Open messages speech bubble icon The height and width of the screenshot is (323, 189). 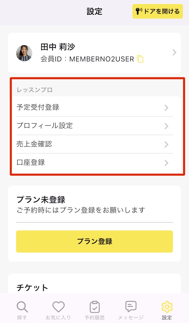pyautogui.click(x=131, y=306)
